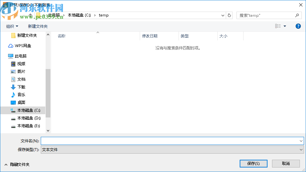Viewport: 306px width, 172px height.
Task: Click the search magnifier icon
Action: (x=297, y=15)
